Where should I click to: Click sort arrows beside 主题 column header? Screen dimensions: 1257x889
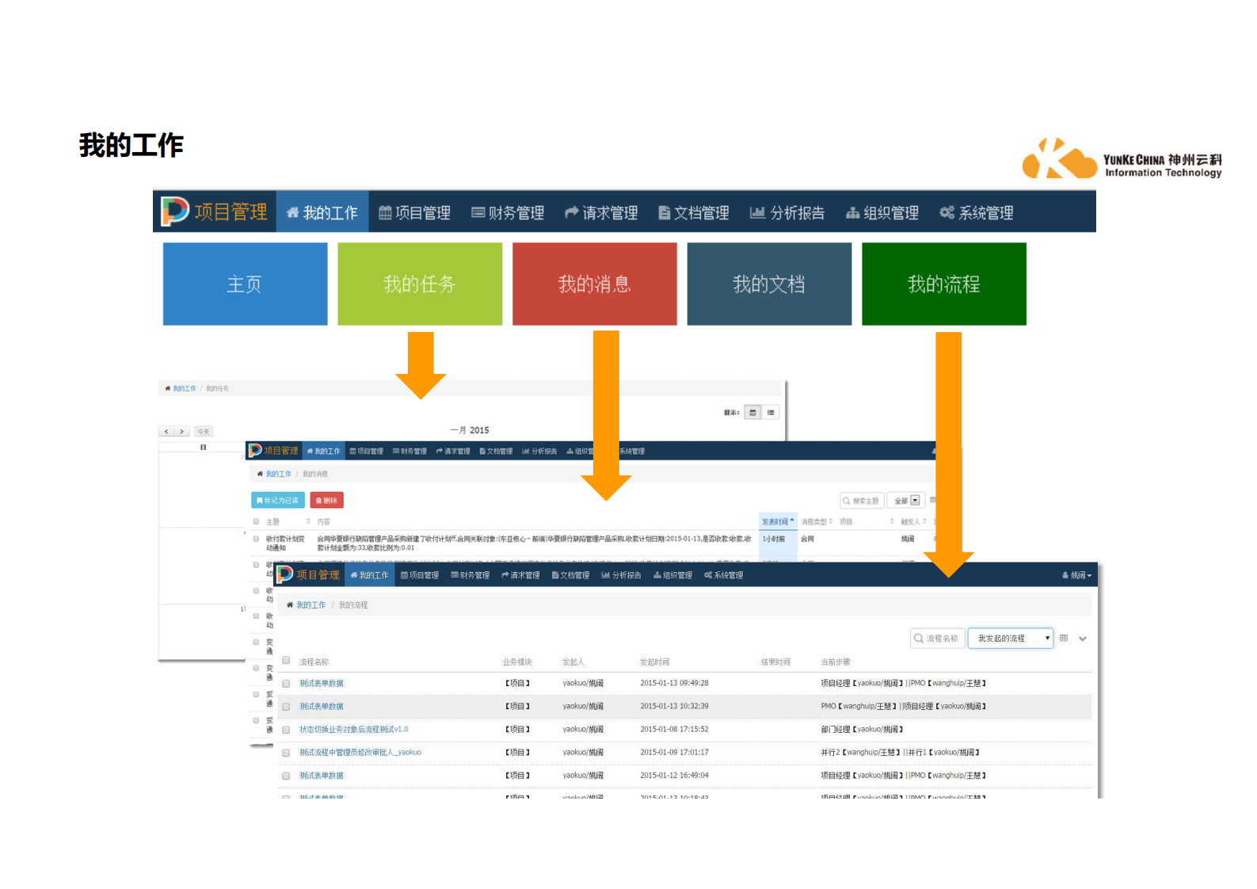[x=308, y=521]
